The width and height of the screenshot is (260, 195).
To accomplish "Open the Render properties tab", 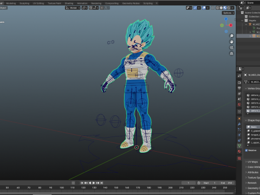I will tap(239, 82).
